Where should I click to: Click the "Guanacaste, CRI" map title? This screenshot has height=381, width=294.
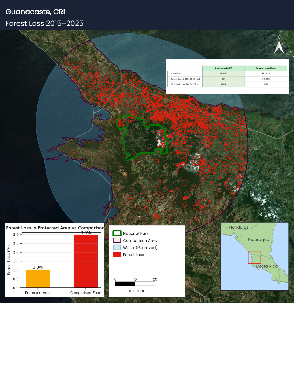pos(35,12)
